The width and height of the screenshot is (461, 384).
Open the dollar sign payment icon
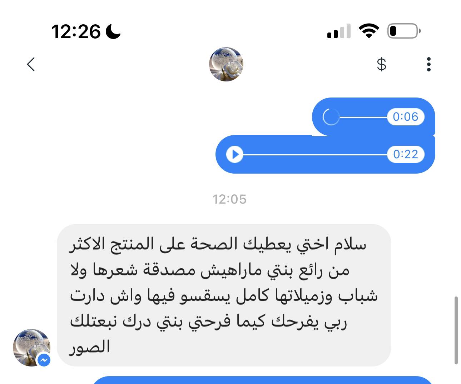click(382, 64)
